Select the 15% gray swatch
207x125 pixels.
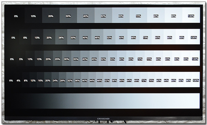[39, 58]
